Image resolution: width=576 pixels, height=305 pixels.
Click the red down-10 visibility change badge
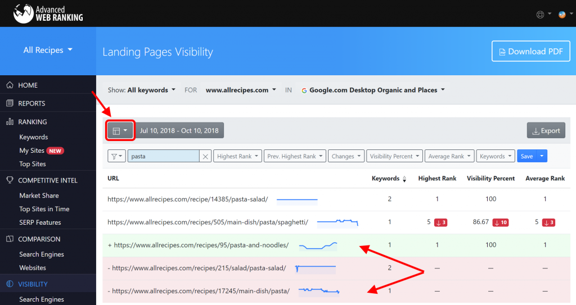(501, 222)
